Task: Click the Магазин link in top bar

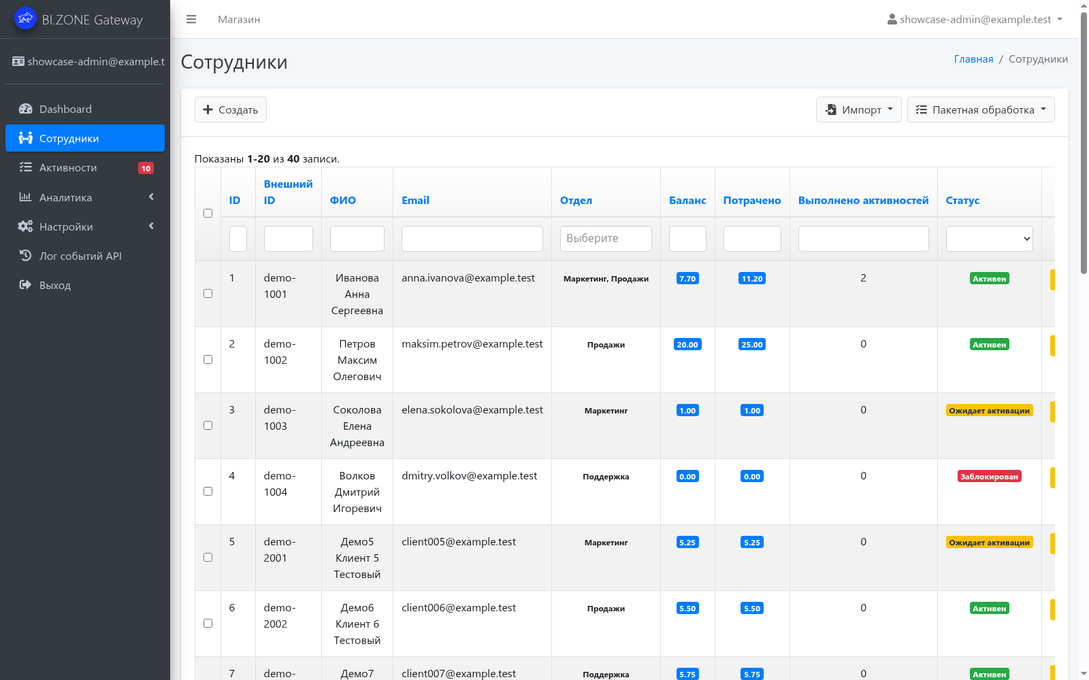Action: [x=239, y=20]
